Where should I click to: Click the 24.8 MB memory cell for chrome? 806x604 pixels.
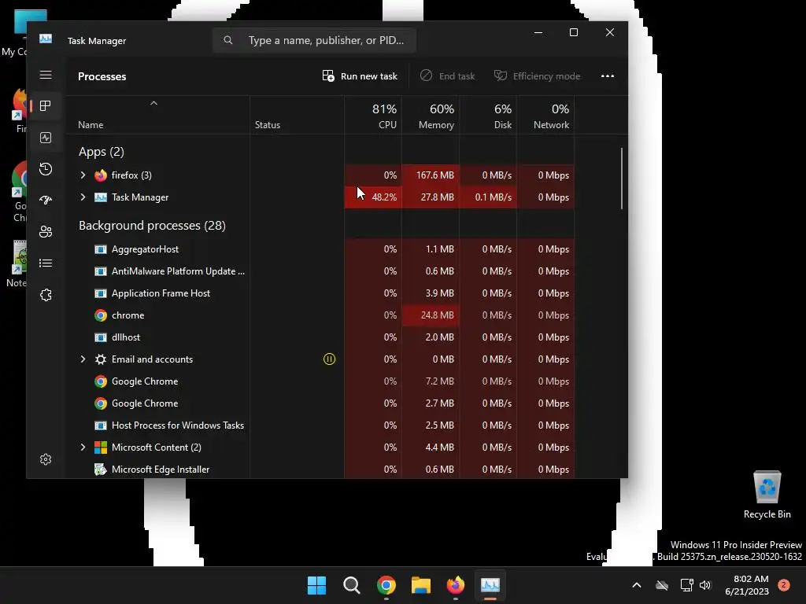click(x=431, y=315)
